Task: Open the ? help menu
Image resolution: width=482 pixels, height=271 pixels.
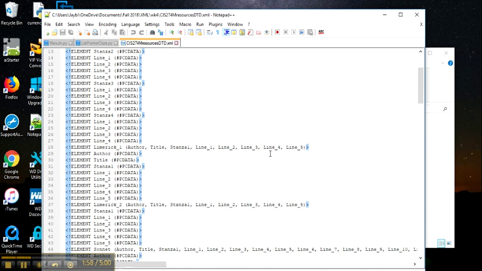Action: click(249, 24)
